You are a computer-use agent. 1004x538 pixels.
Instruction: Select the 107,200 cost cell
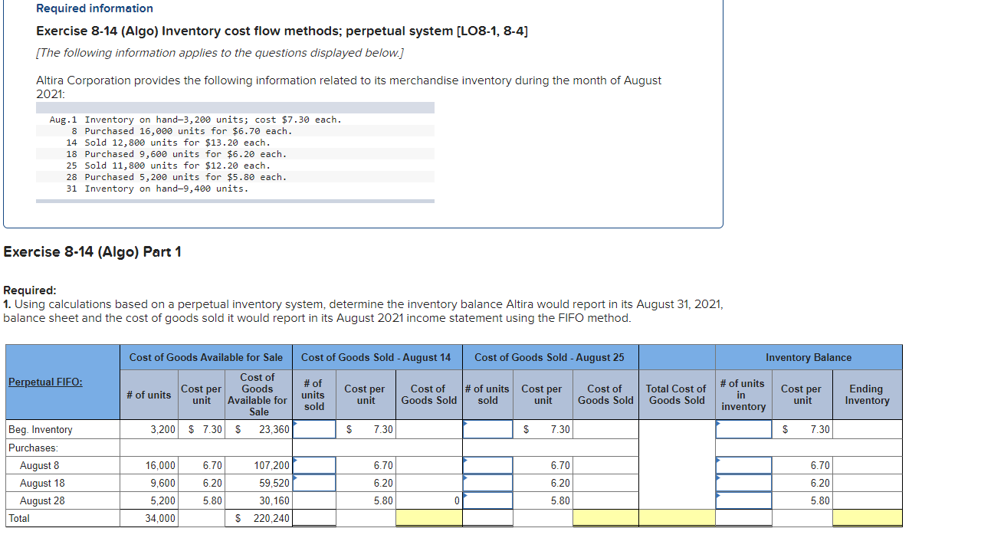pyautogui.click(x=259, y=465)
